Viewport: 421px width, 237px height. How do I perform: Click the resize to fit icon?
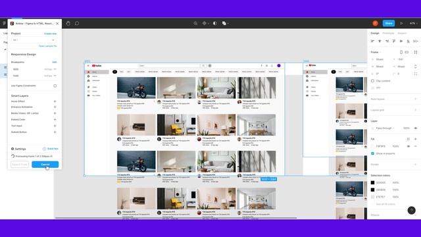coord(416,52)
